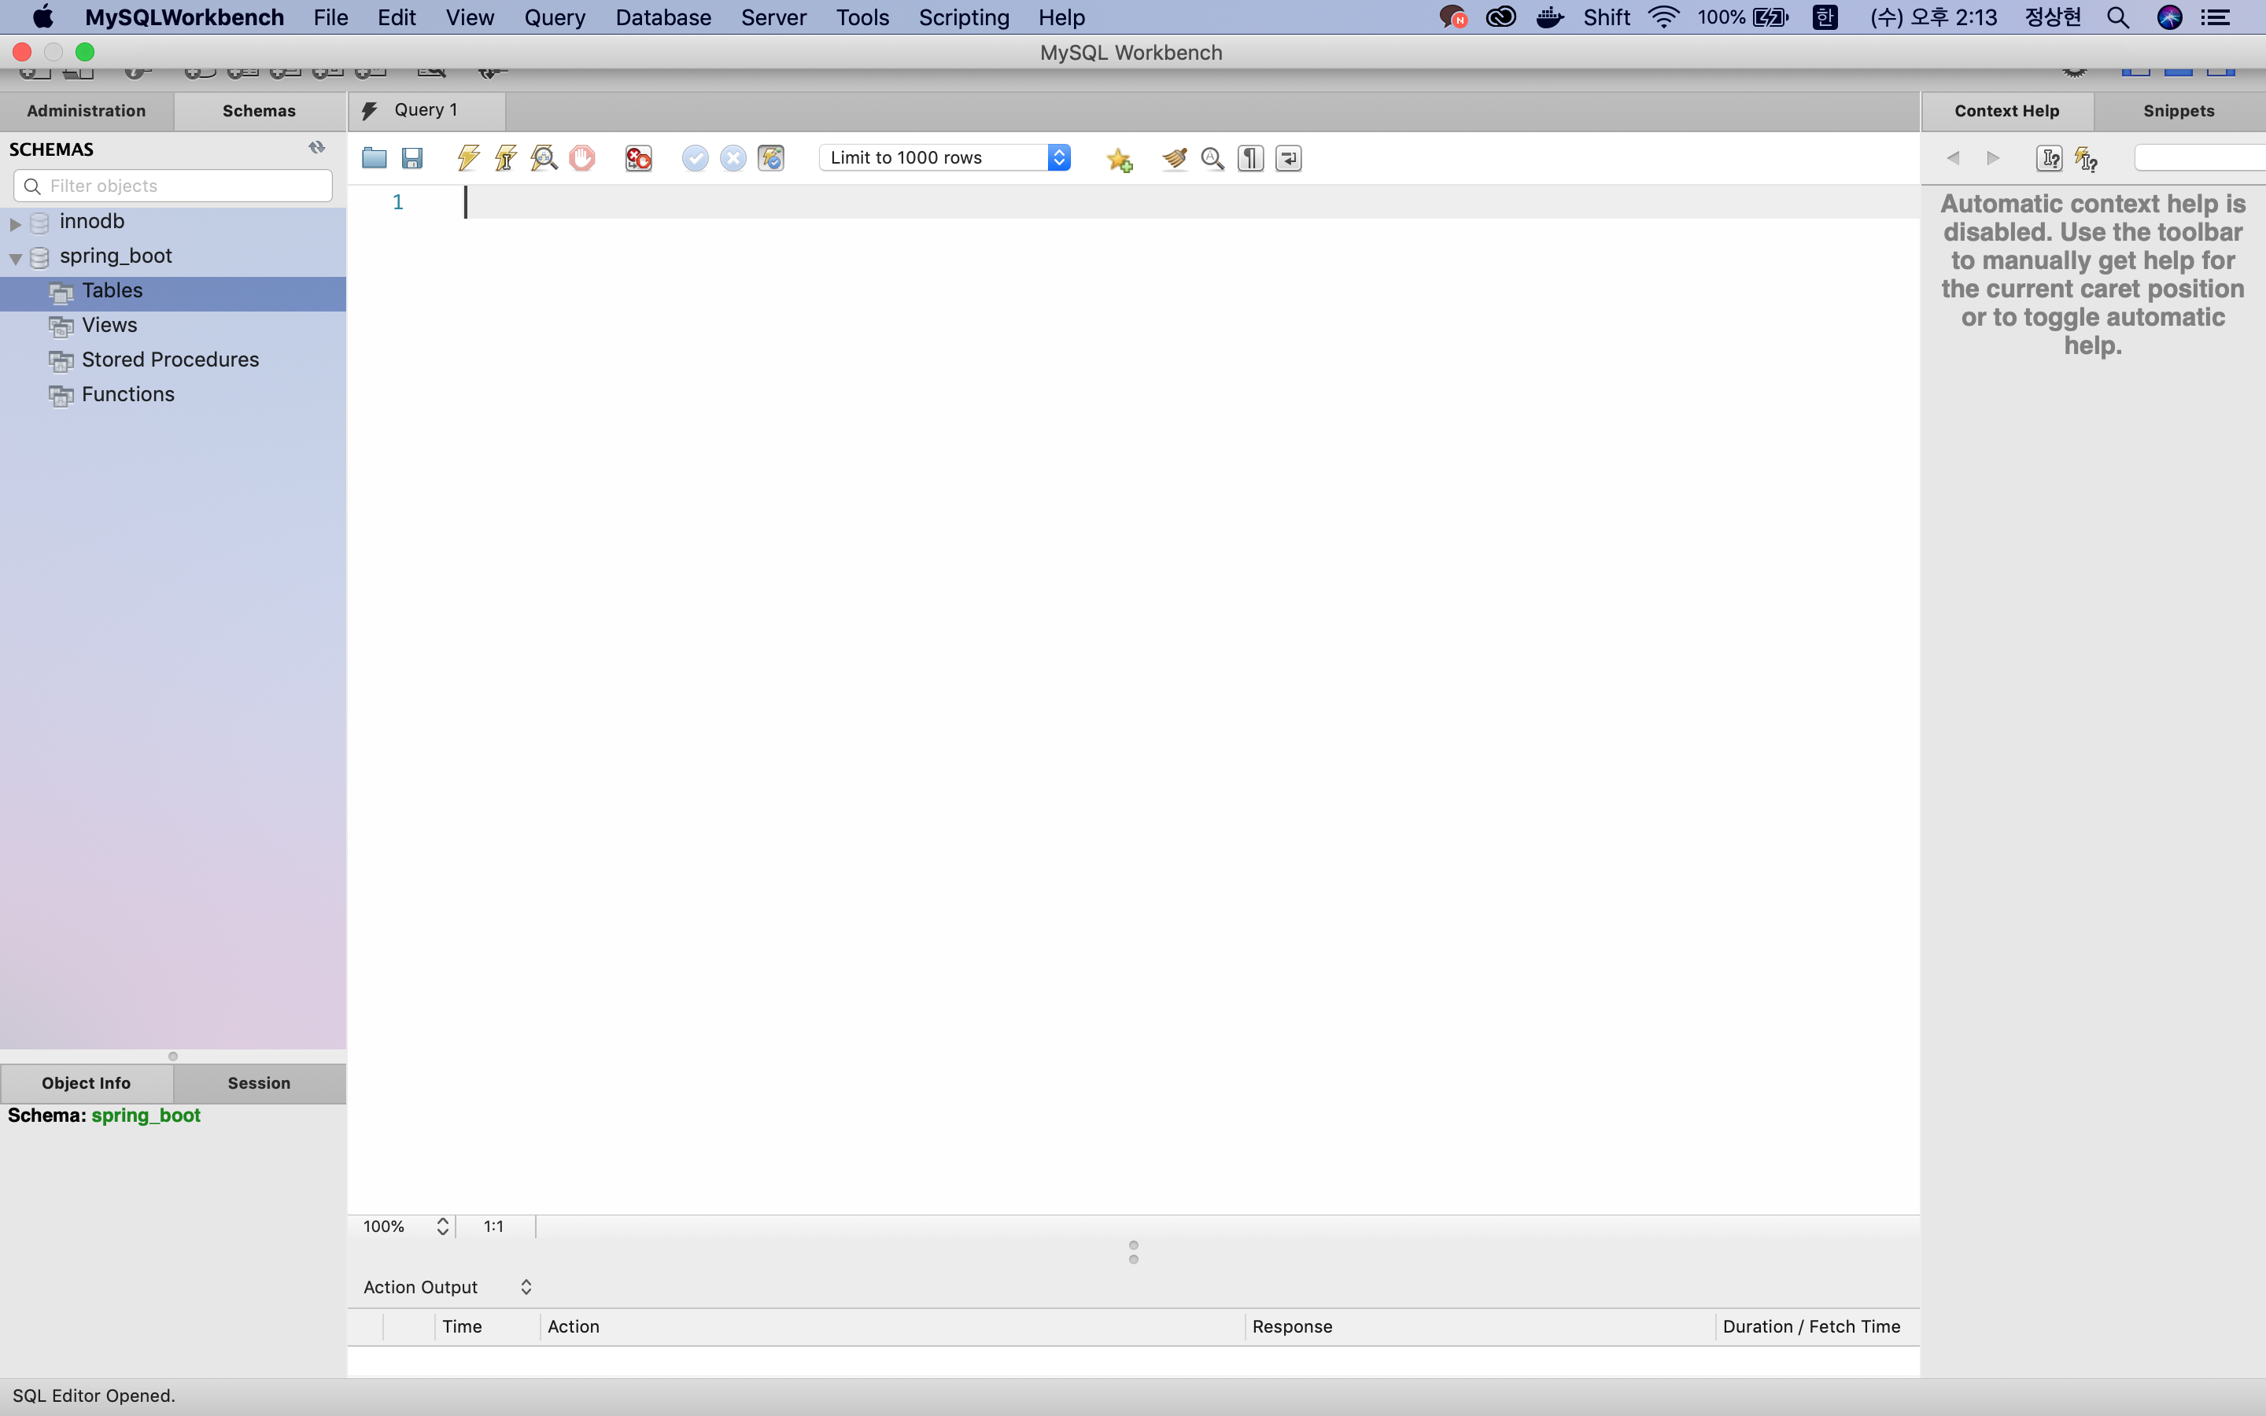The width and height of the screenshot is (2266, 1416).
Task: Add the query to favorite snippets
Action: tap(1119, 159)
